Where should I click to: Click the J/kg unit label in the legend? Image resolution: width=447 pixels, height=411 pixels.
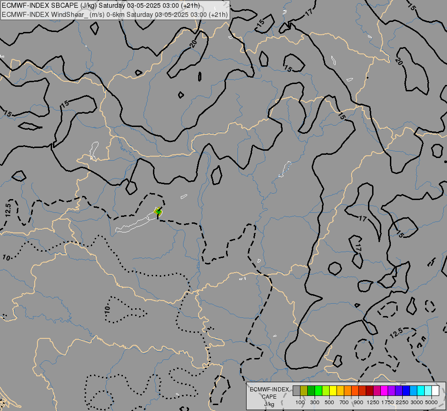coord(269,404)
